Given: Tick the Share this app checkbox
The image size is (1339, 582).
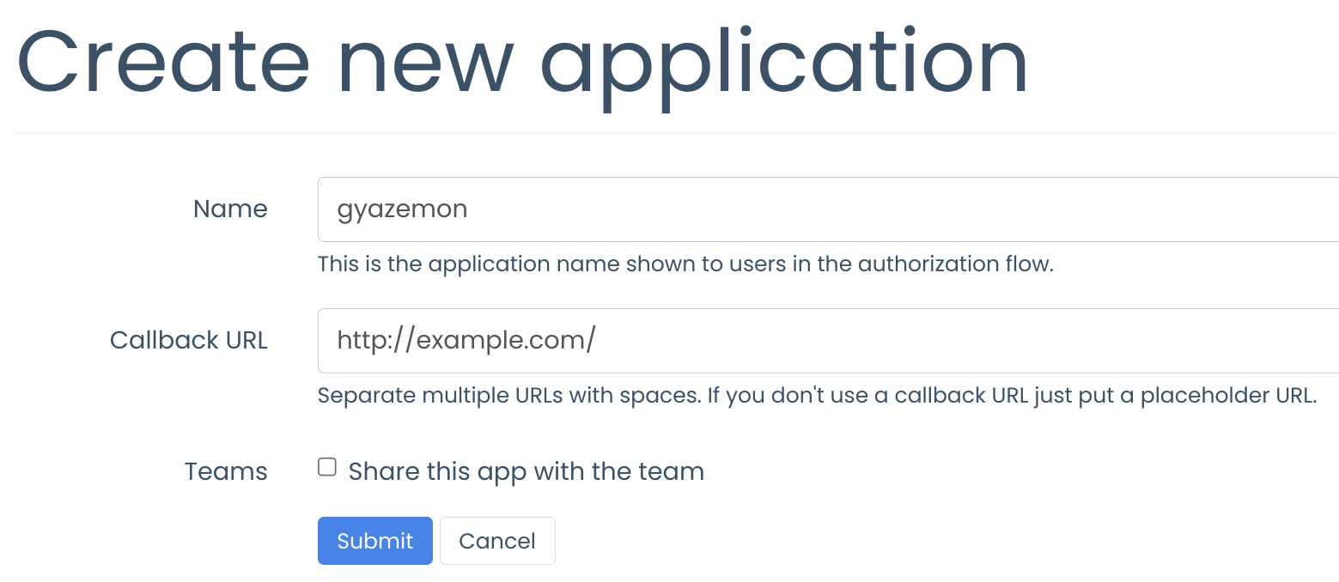Looking at the screenshot, I should 326,468.
